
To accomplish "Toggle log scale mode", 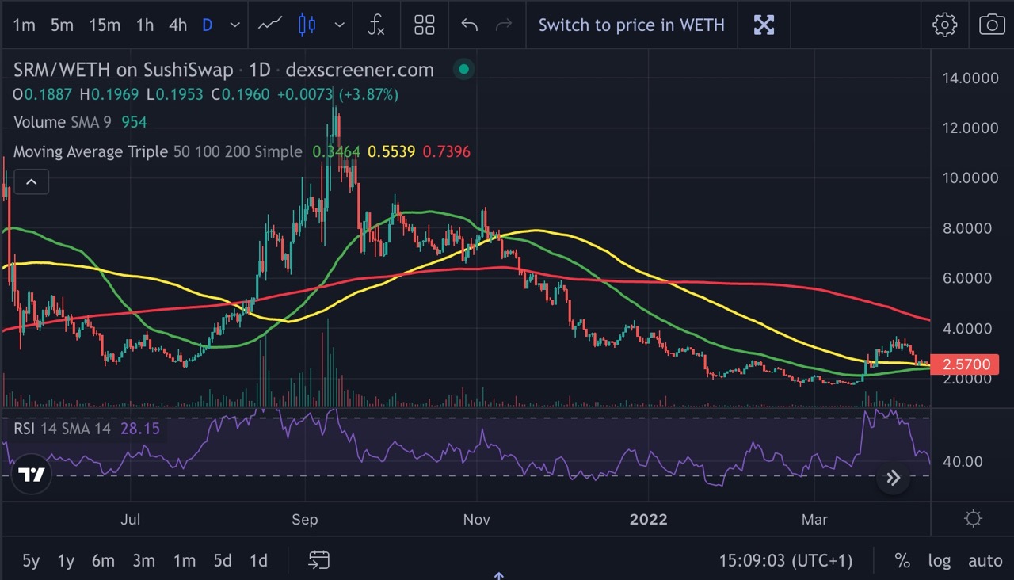I will (x=940, y=560).
